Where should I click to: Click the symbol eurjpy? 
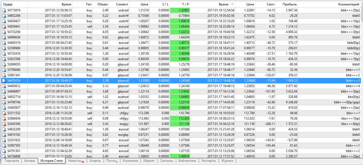point(124,124)
